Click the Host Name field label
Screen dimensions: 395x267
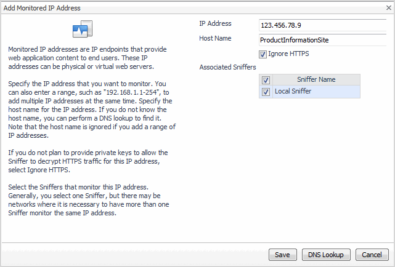click(x=215, y=39)
